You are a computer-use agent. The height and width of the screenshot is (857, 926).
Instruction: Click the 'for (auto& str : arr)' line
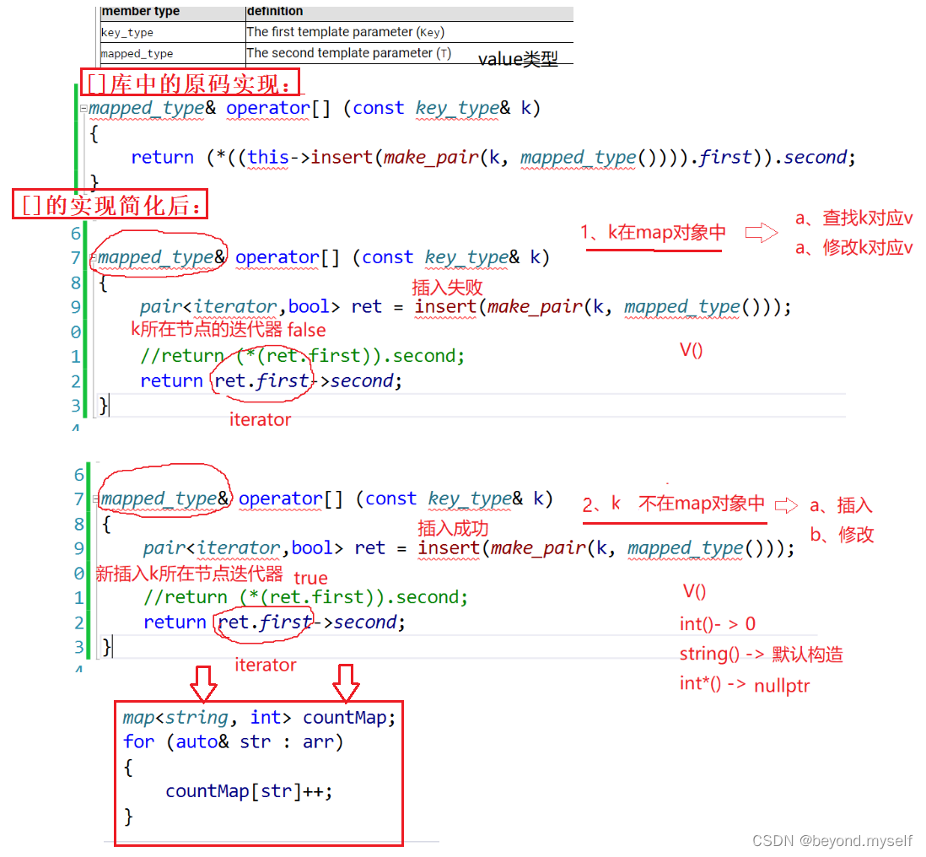tap(233, 741)
